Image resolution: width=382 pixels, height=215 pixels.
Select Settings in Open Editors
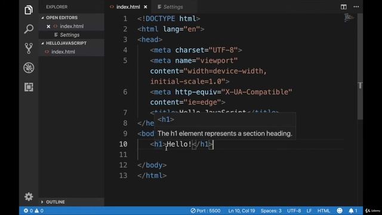coord(70,35)
